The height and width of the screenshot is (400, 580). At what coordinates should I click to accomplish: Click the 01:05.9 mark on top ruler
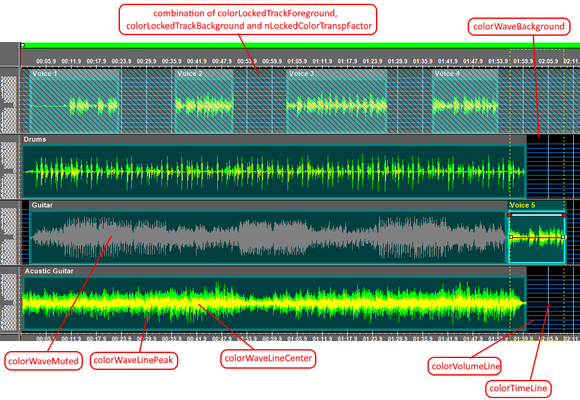pos(298,61)
